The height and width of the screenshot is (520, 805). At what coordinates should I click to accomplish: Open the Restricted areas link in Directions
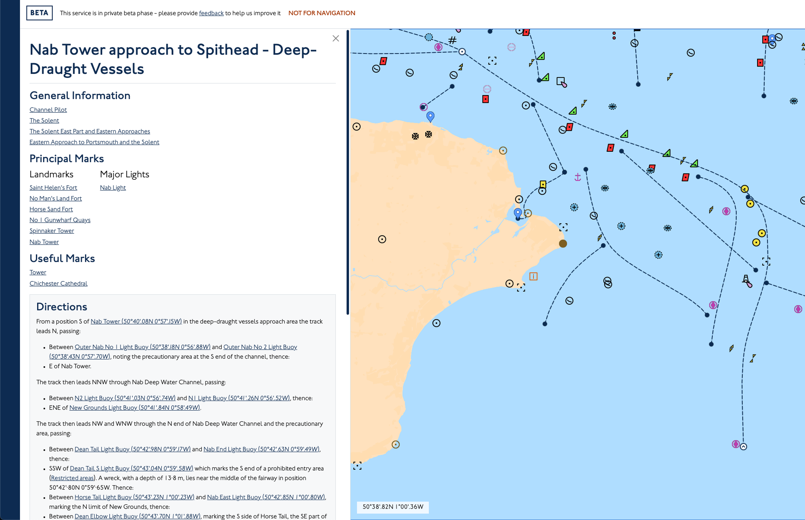(72, 478)
